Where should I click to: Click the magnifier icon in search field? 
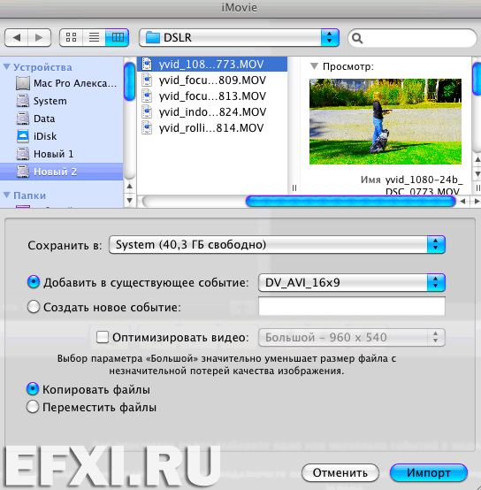357,38
